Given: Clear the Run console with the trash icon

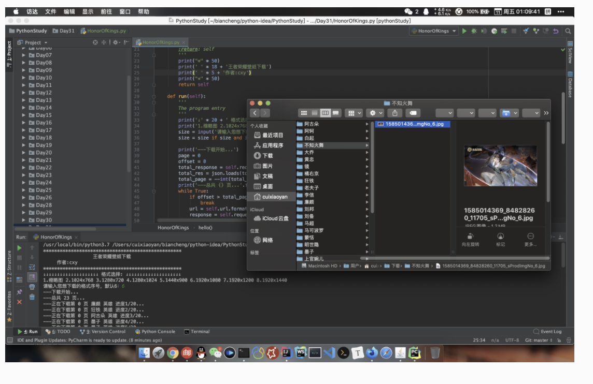Looking at the screenshot, I should [x=32, y=297].
